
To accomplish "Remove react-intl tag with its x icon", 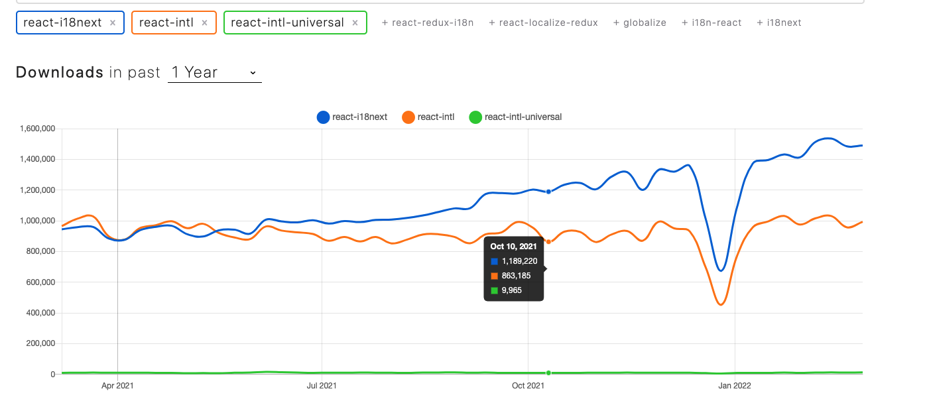I will click(204, 23).
